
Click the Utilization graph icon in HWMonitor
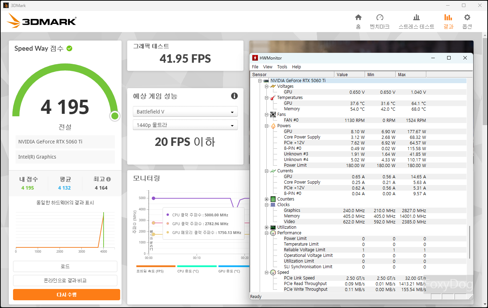(273, 227)
